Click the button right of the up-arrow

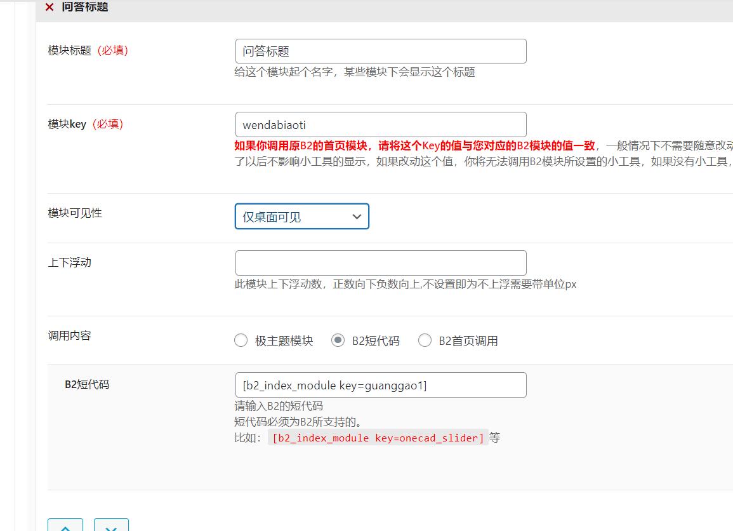[111, 525]
